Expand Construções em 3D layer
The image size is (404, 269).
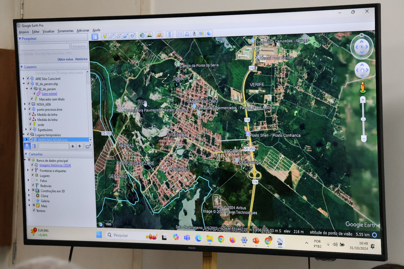coord(29,190)
